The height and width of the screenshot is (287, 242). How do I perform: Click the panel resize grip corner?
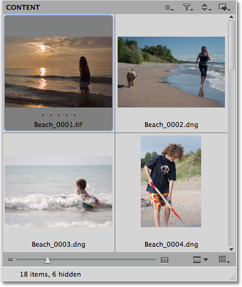tap(233, 277)
